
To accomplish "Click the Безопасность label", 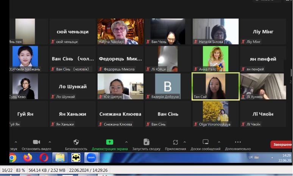I will (x=76, y=149).
